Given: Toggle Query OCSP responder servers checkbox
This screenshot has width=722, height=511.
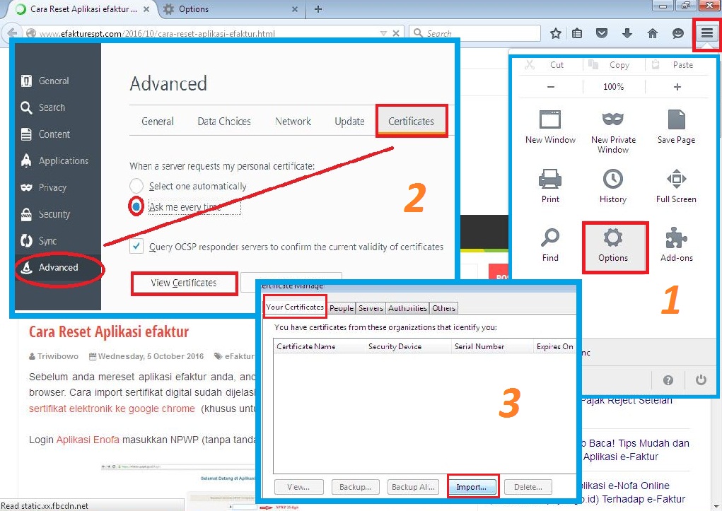Looking at the screenshot, I should pos(136,246).
